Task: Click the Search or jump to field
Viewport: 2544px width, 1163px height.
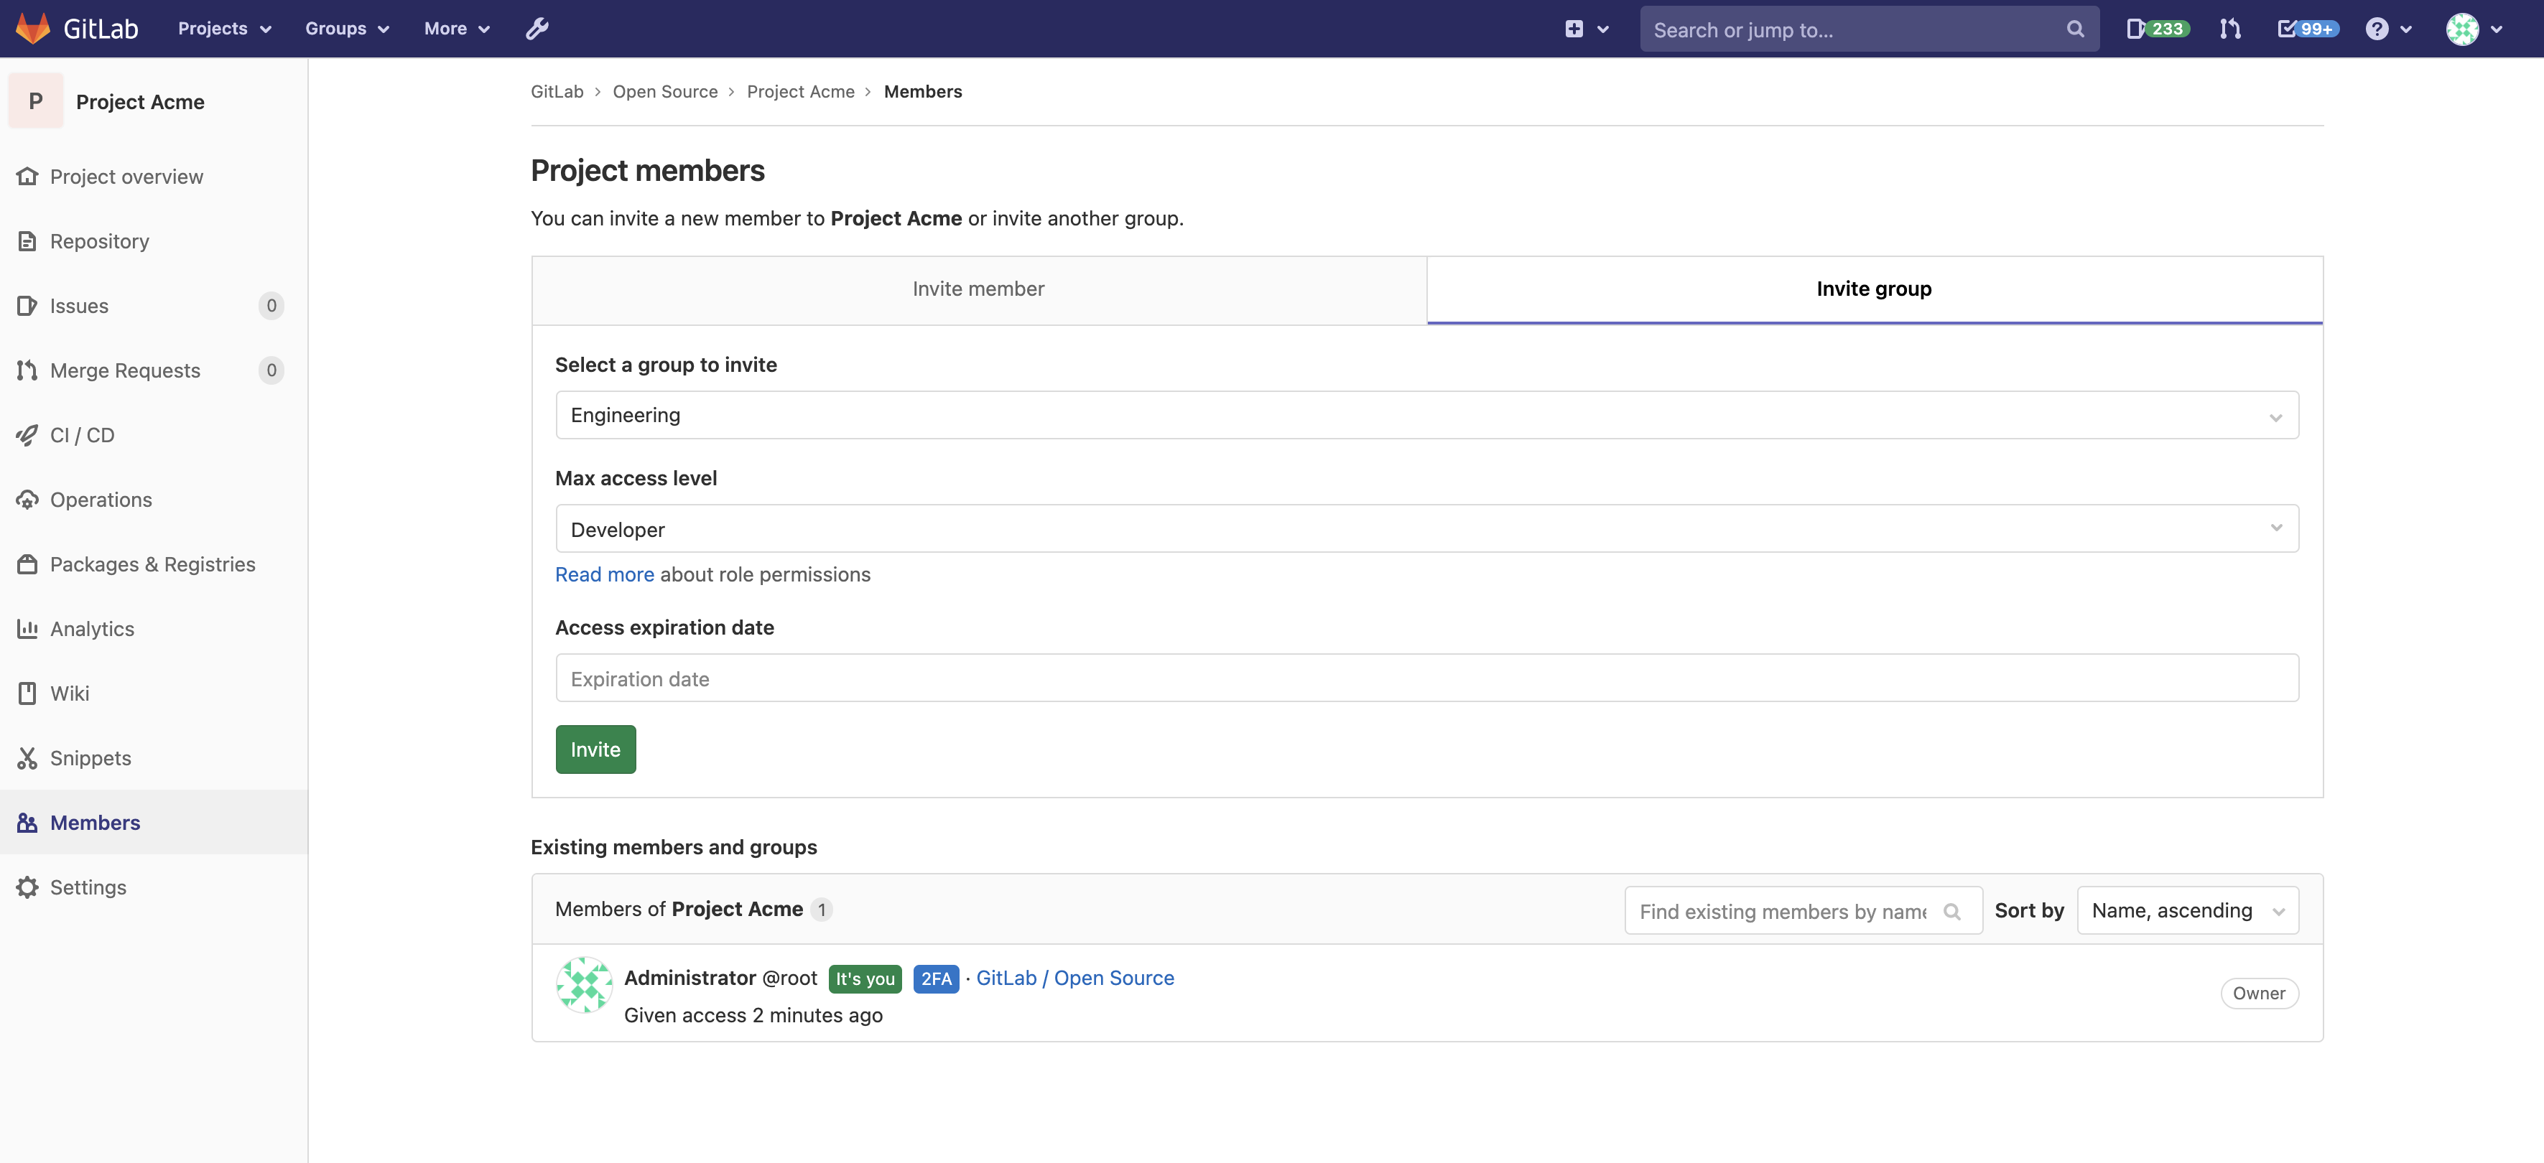Action: coord(1869,29)
